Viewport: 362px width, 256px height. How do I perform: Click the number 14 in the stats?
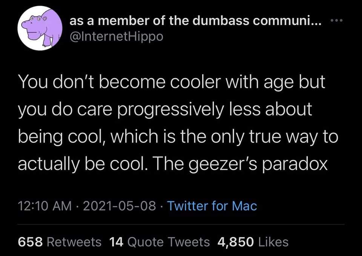[116, 242]
